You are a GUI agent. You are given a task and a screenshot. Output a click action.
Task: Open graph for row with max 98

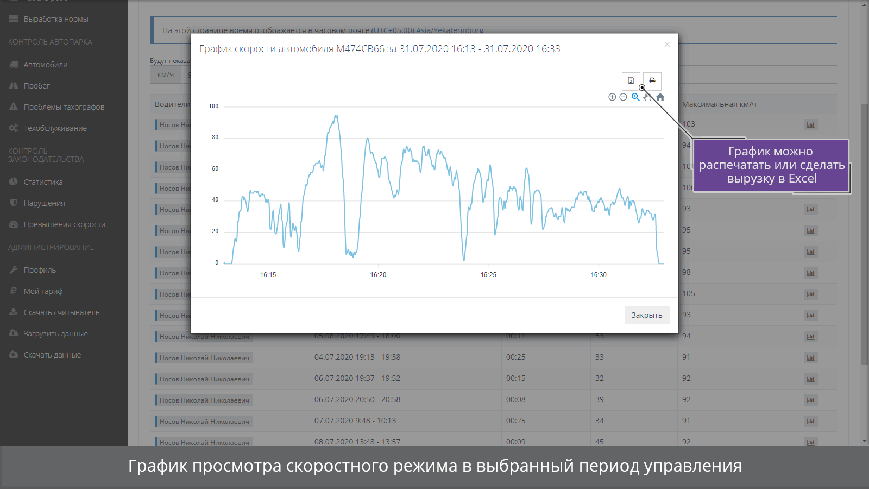810,273
